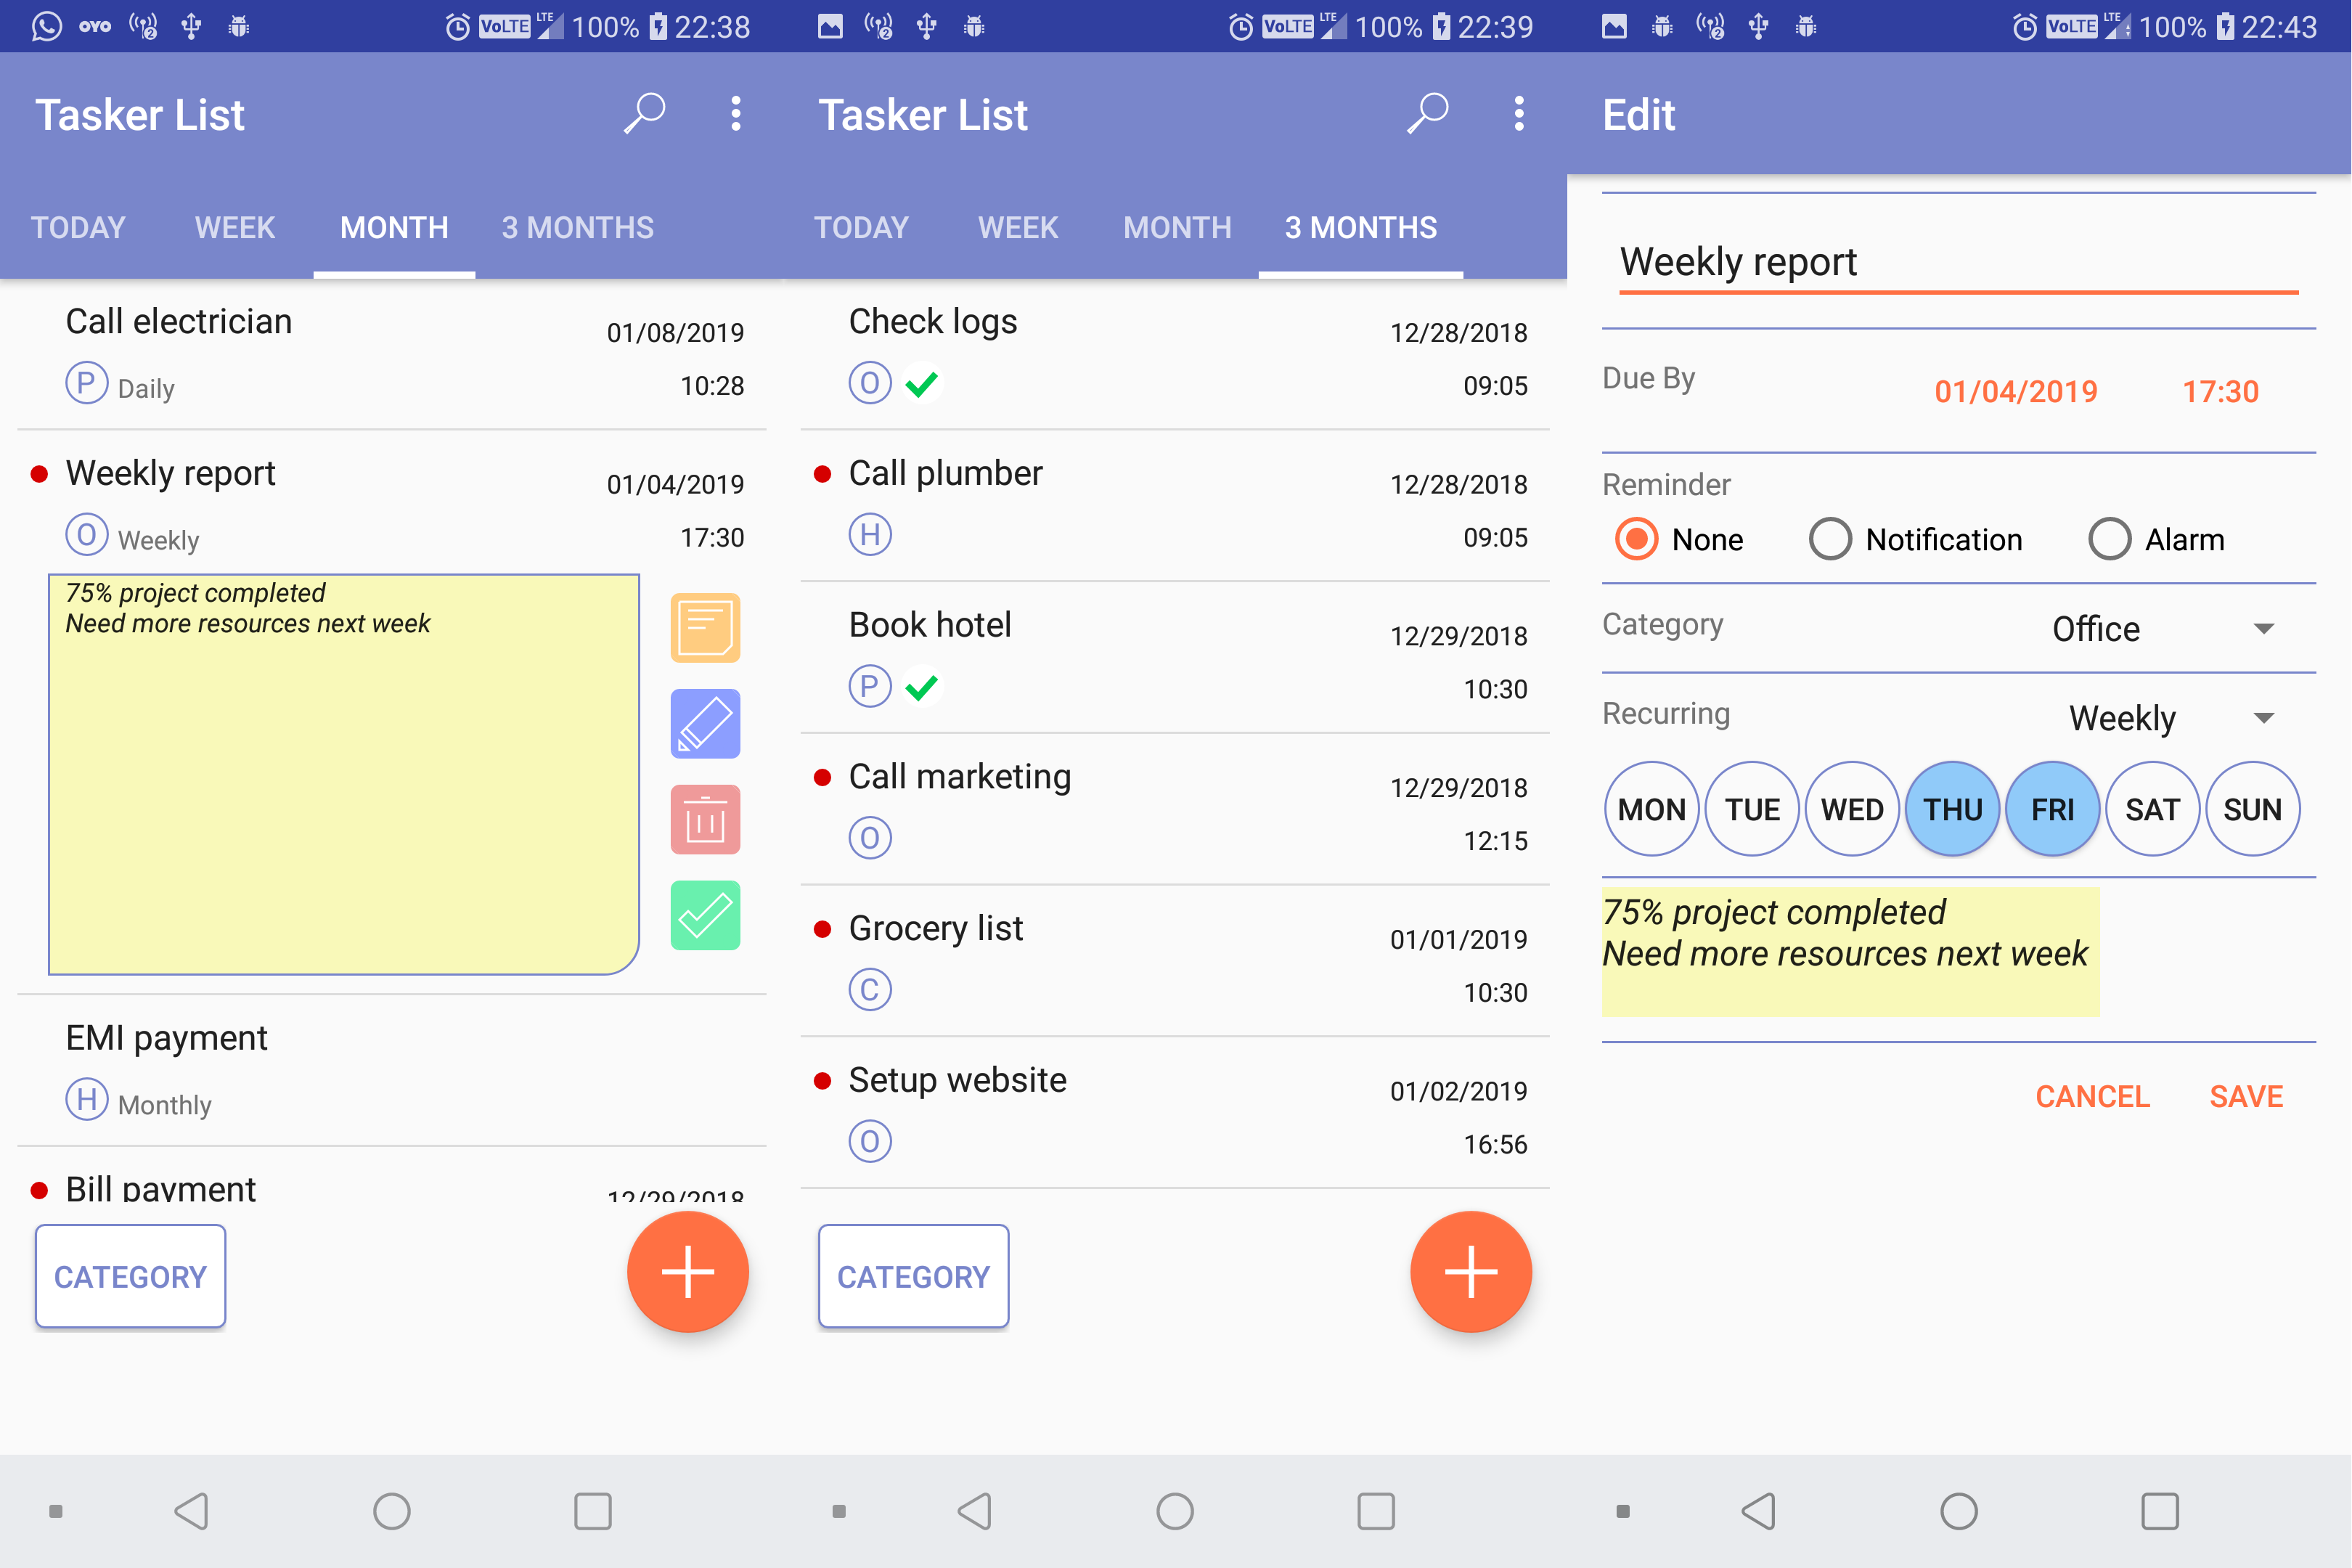Tap the green checkmark complete icon for Weekly report

(705, 916)
